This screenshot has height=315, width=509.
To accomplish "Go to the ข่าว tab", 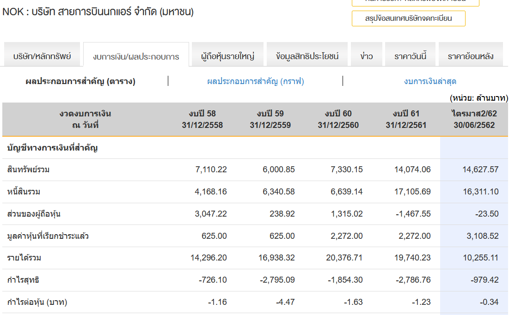I will point(367,55).
